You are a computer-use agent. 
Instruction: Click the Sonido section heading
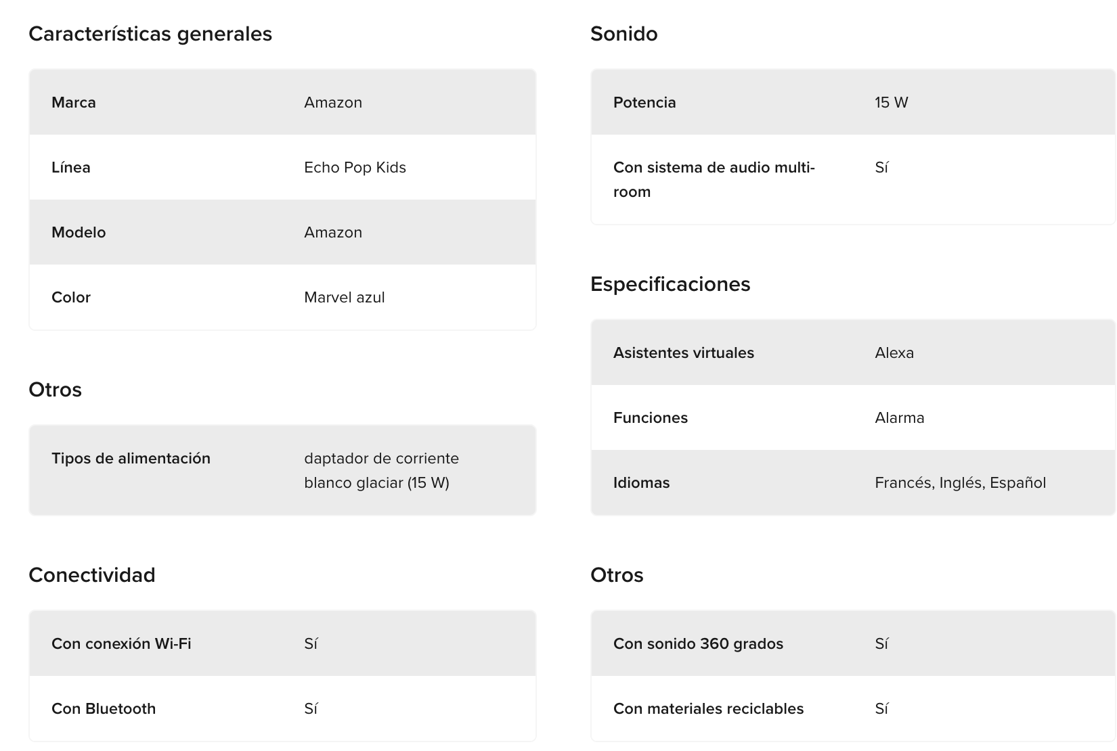click(623, 34)
